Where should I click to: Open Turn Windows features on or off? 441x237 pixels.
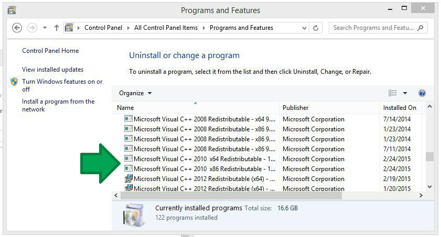pos(62,85)
